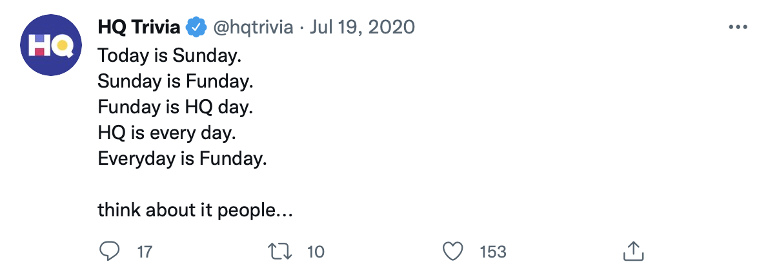Viewport: 768px width, 273px height.
Task: Click the line 'Everyday is Funday.'
Action: [182, 159]
